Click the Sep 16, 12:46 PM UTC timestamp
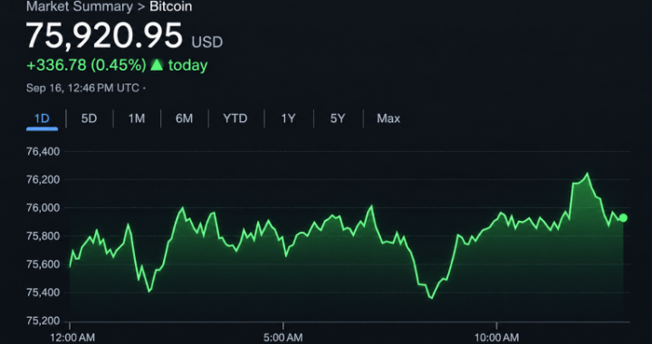Viewport: 652px width, 344px height. (82, 88)
